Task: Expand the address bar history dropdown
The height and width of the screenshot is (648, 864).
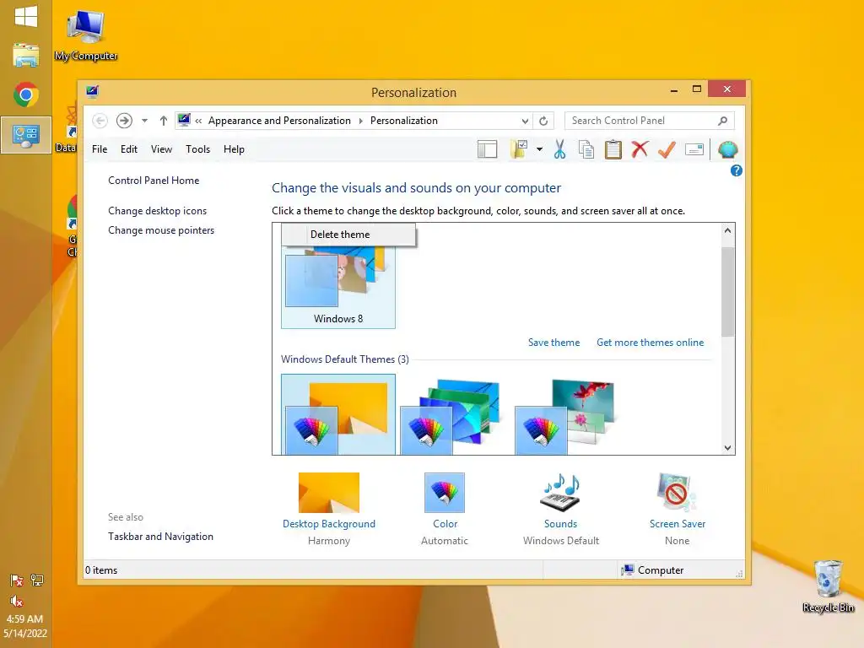Action: point(525,121)
